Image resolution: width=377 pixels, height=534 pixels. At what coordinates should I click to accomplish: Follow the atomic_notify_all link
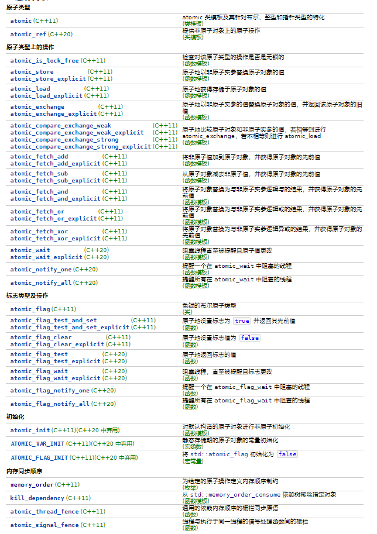click(41, 283)
